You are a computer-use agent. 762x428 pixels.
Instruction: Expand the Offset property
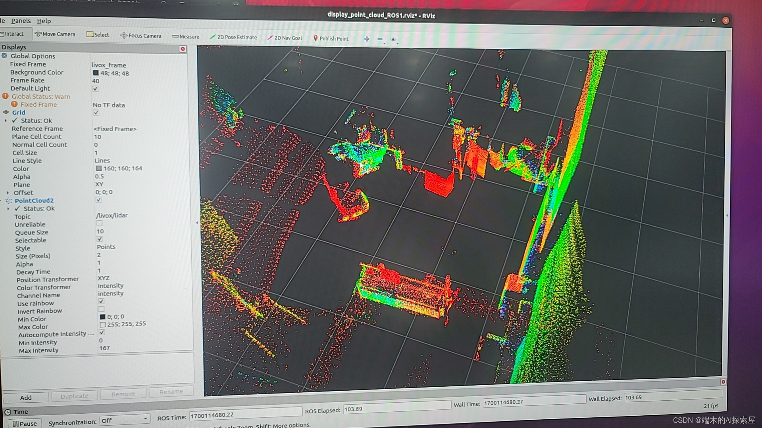pyautogui.click(x=8, y=193)
